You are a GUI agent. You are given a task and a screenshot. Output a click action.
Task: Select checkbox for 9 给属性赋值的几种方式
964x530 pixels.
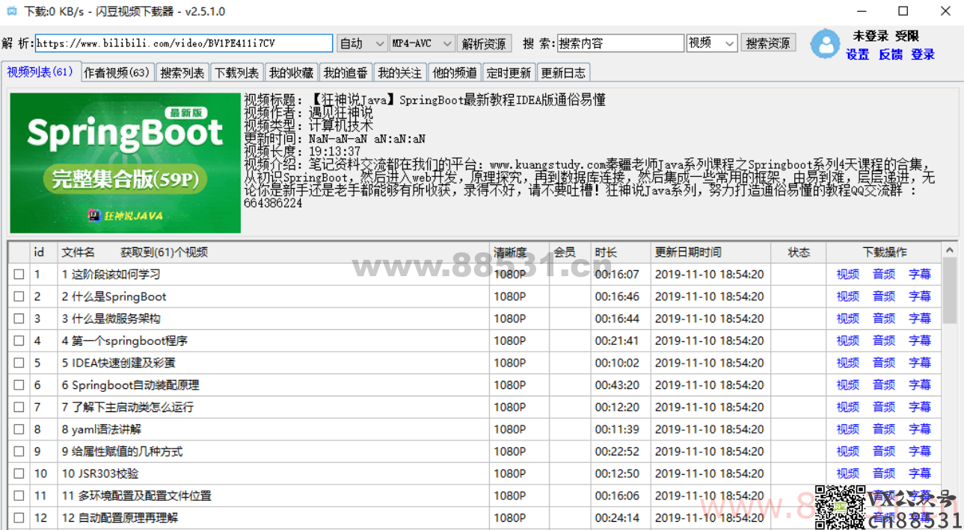coord(19,452)
